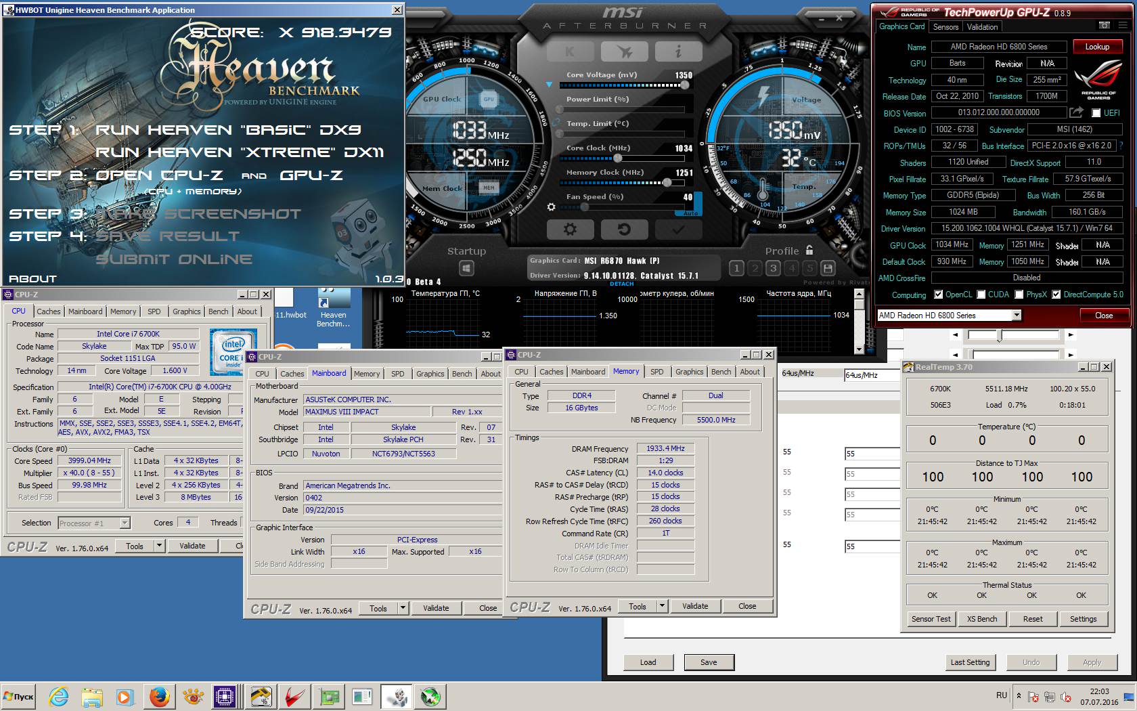Open the Processor #1 selection dropdown

point(125,523)
